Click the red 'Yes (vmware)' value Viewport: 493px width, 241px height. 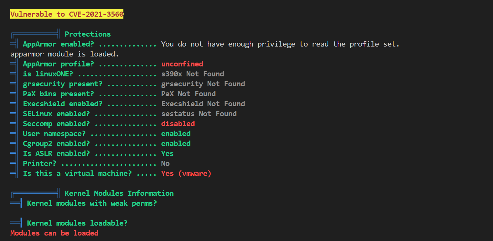[x=186, y=173]
